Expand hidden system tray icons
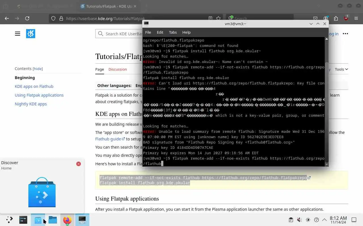 324,220
